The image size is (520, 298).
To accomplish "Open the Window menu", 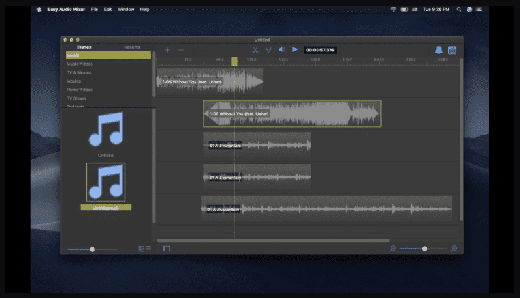I will 125,9.
